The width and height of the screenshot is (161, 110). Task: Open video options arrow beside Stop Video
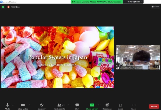29,105
